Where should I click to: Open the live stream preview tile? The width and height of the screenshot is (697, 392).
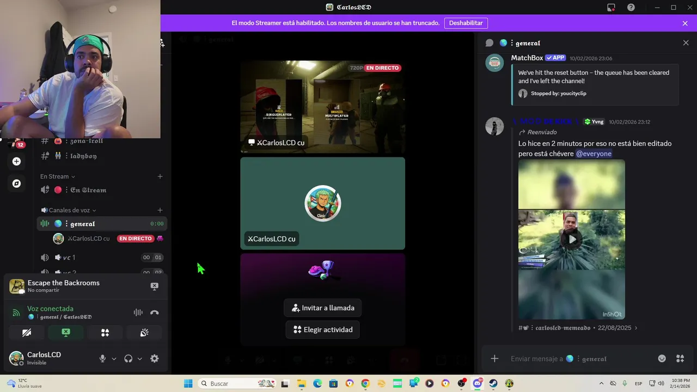click(322, 107)
